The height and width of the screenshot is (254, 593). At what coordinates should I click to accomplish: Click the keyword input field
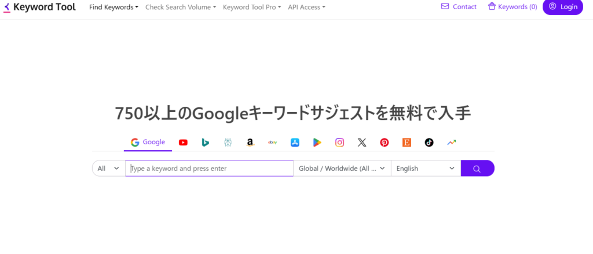[x=210, y=169]
